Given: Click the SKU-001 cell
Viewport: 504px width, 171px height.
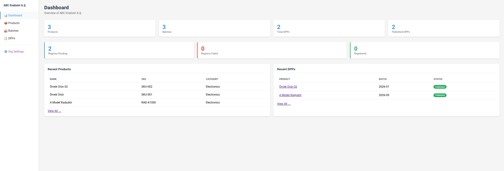Looking at the screenshot, I should click(147, 94).
